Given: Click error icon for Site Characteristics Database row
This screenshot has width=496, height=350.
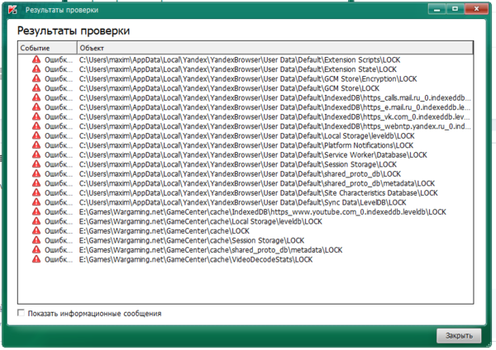Looking at the screenshot, I should click(36, 192).
